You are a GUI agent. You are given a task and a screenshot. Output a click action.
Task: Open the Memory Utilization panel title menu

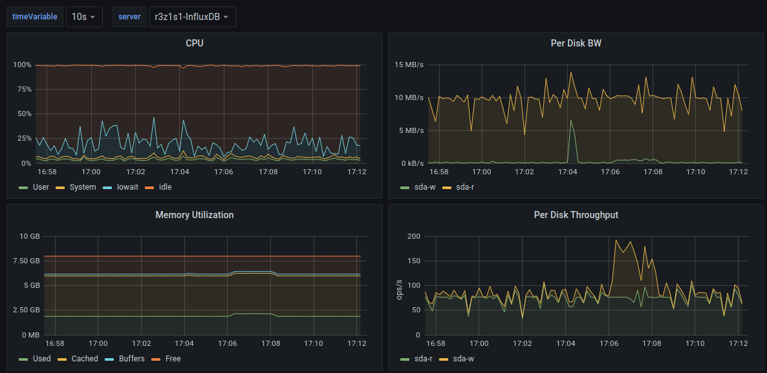point(195,215)
